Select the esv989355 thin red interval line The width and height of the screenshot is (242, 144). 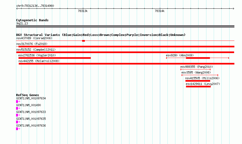click(x=196, y=69)
